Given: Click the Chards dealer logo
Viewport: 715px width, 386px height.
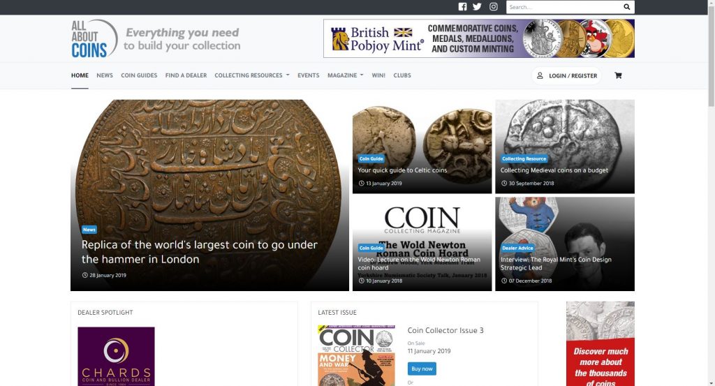Looking at the screenshot, I should [117, 357].
